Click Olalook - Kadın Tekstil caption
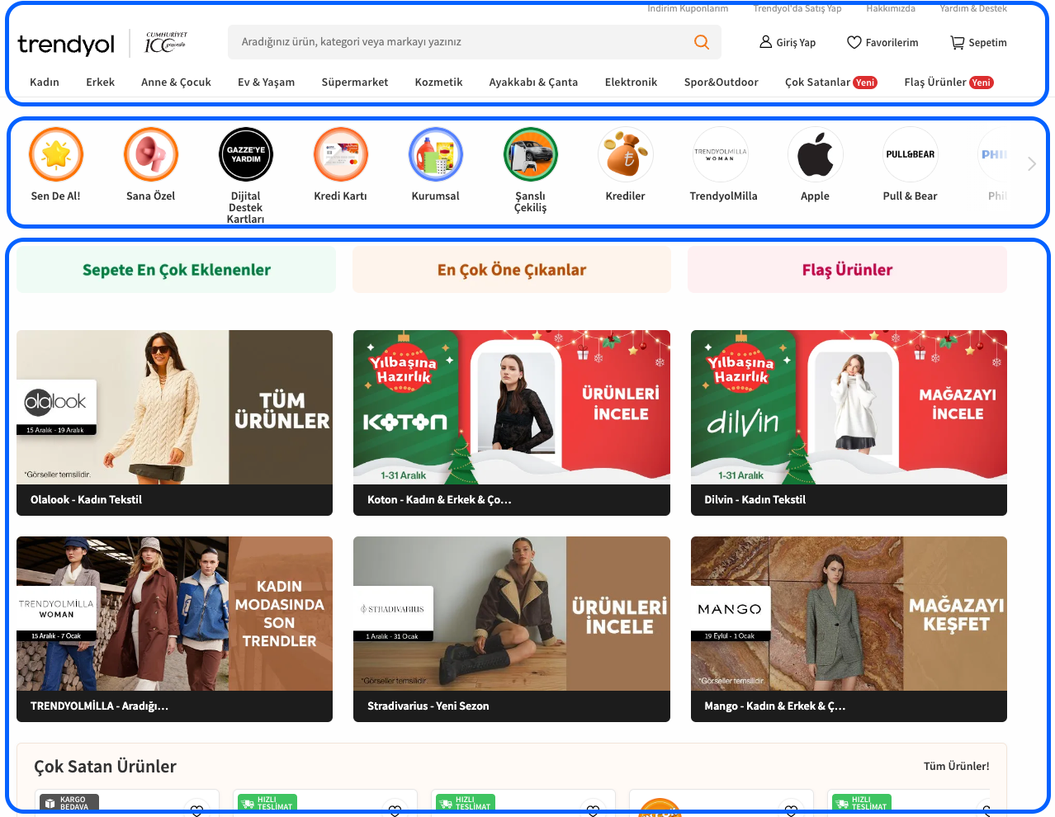Screen dimensions: 1055x817 [86, 500]
